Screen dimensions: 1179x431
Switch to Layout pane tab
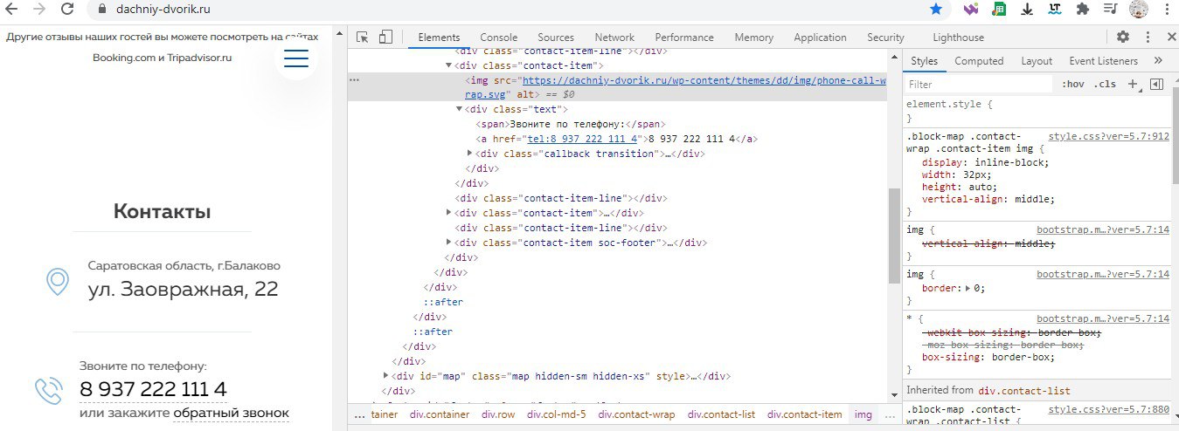tap(1037, 61)
